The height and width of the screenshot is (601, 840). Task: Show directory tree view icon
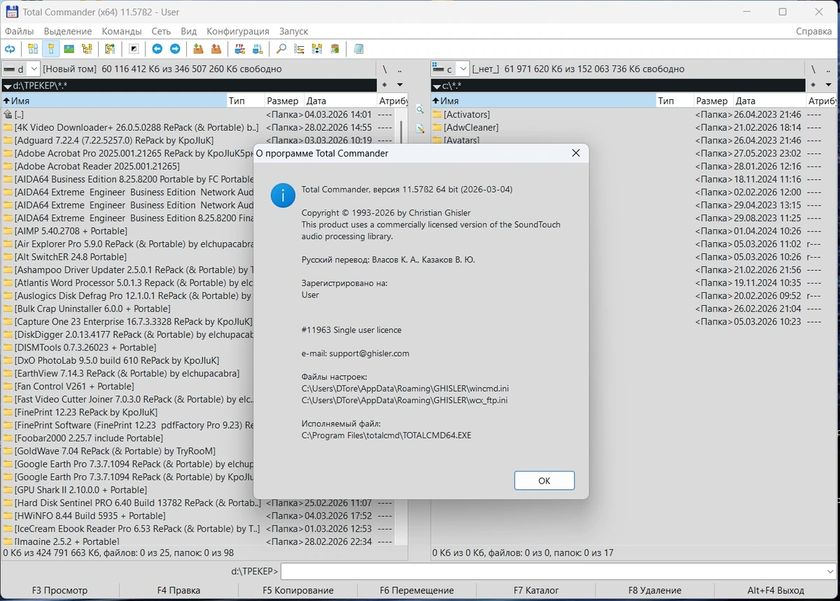tap(87, 49)
